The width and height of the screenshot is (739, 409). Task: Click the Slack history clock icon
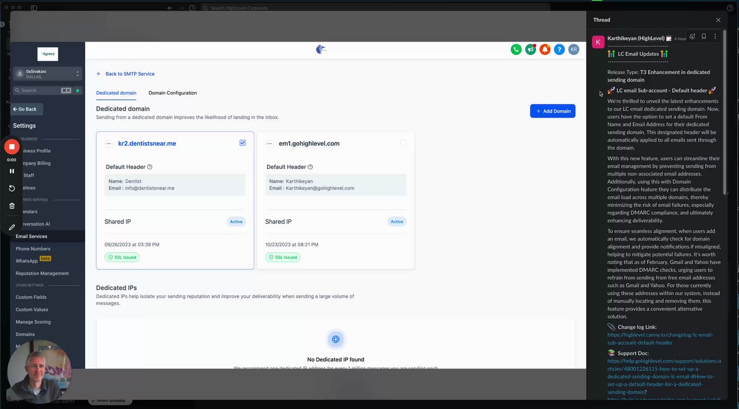tap(192, 8)
